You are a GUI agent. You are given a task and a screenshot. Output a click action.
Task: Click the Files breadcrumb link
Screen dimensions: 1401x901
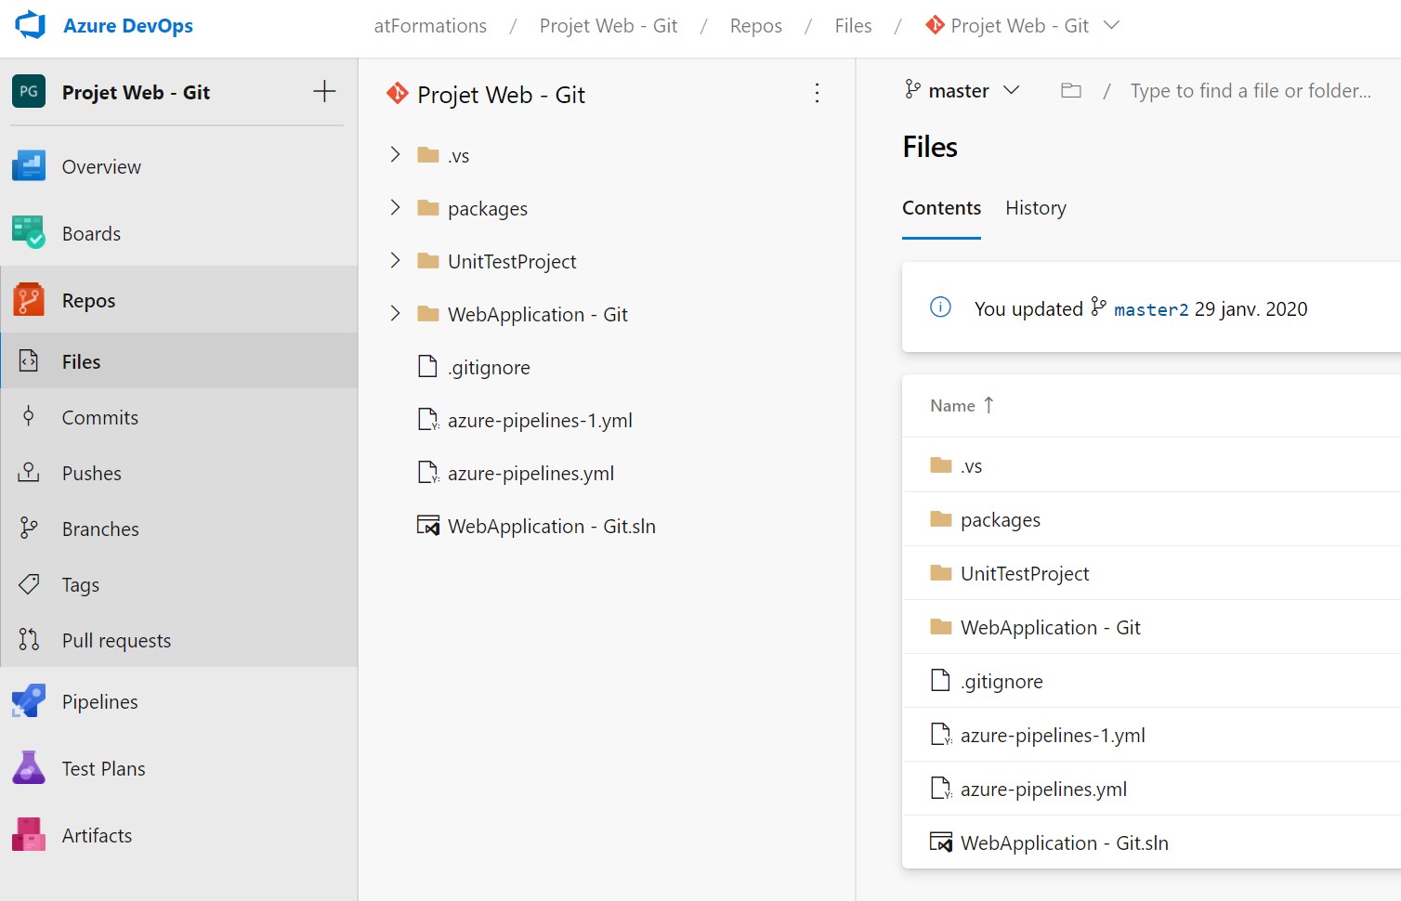(x=853, y=26)
